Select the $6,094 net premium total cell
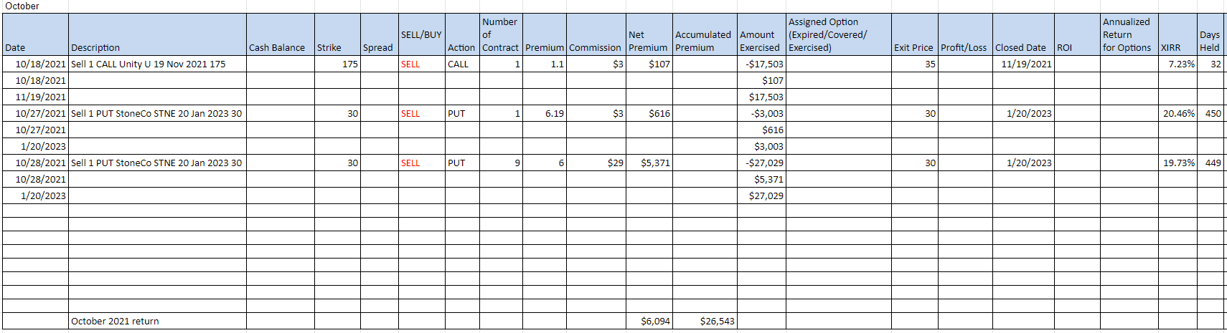Viewport: 1227px width, 333px height. pos(649,321)
